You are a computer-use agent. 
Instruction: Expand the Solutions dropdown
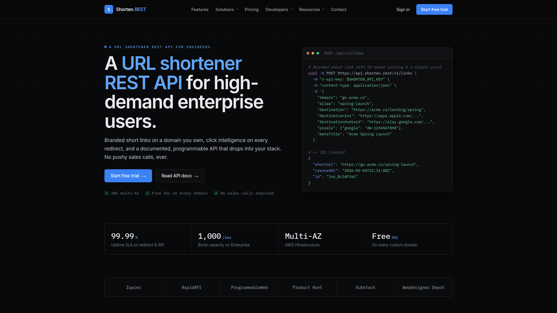pos(227,10)
